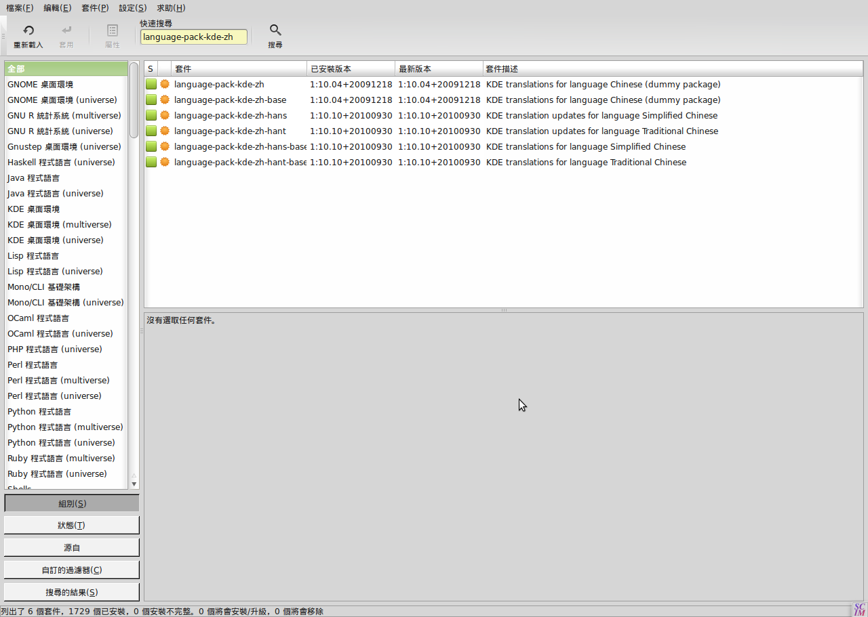Open the 編輯(E) menu
This screenshot has width=868, height=617.
[x=57, y=8]
